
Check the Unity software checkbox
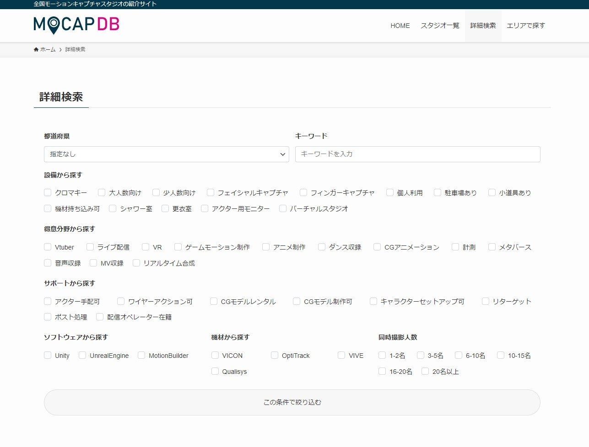48,355
